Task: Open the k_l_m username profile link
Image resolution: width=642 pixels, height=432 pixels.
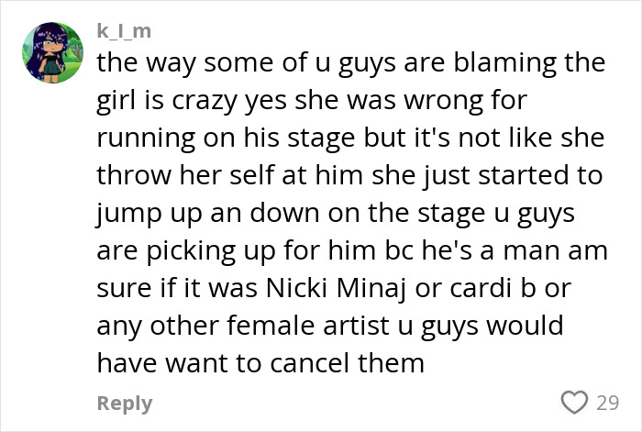Action: coord(124,30)
